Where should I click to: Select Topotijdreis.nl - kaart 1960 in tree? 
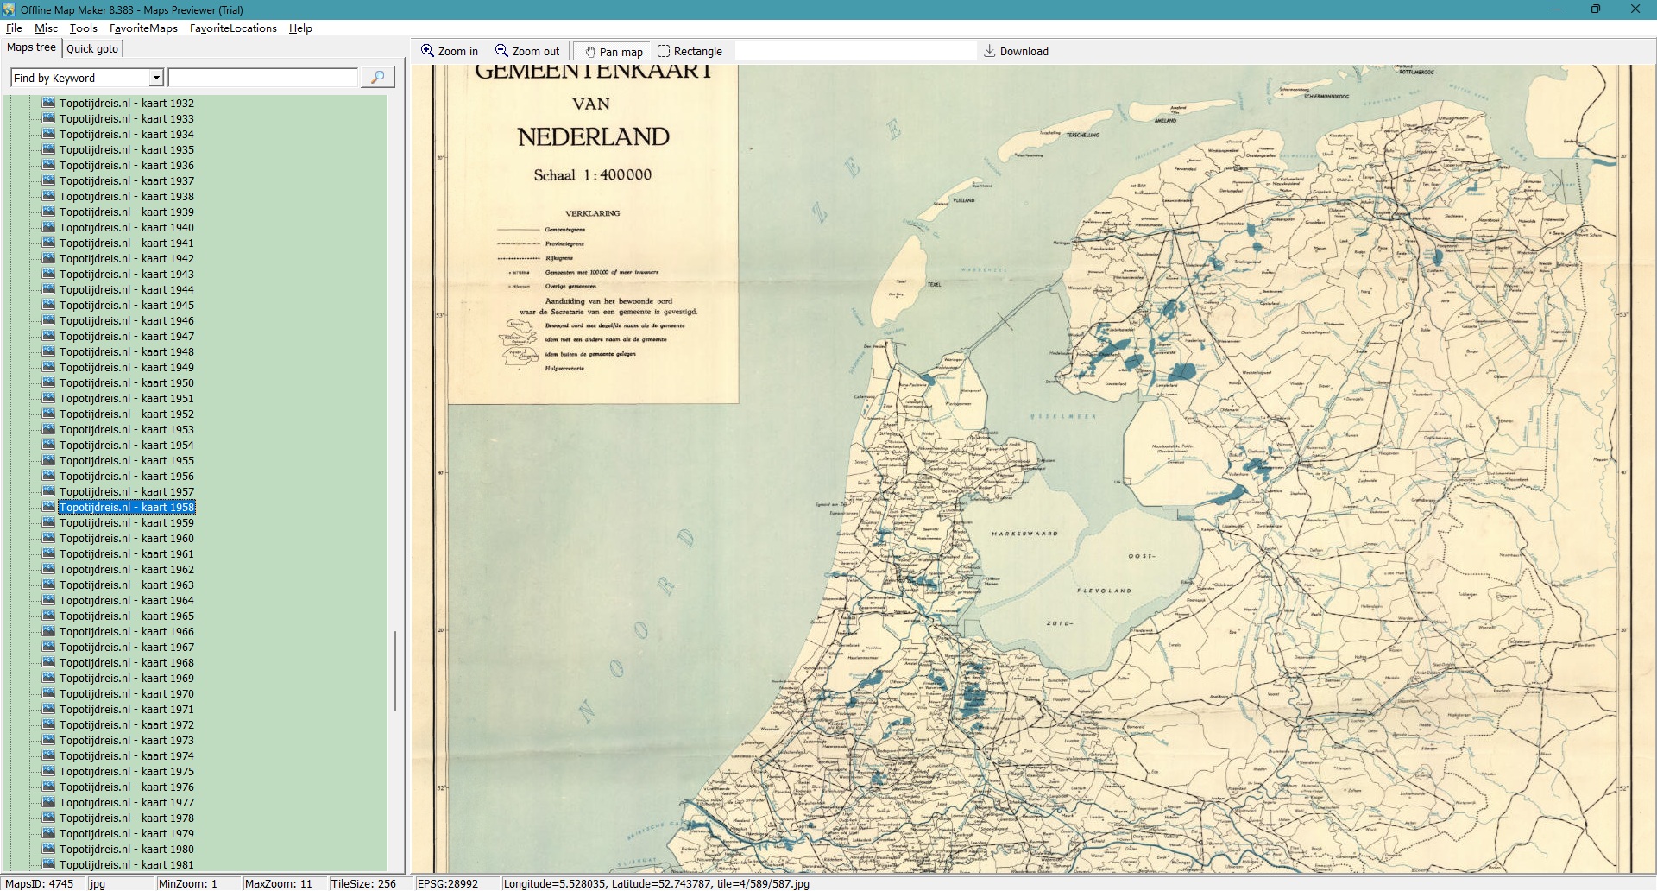(x=126, y=538)
